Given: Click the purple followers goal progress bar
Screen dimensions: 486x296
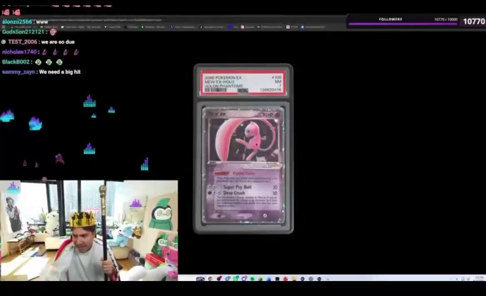Looking at the screenshot, I should pos(403,24).
